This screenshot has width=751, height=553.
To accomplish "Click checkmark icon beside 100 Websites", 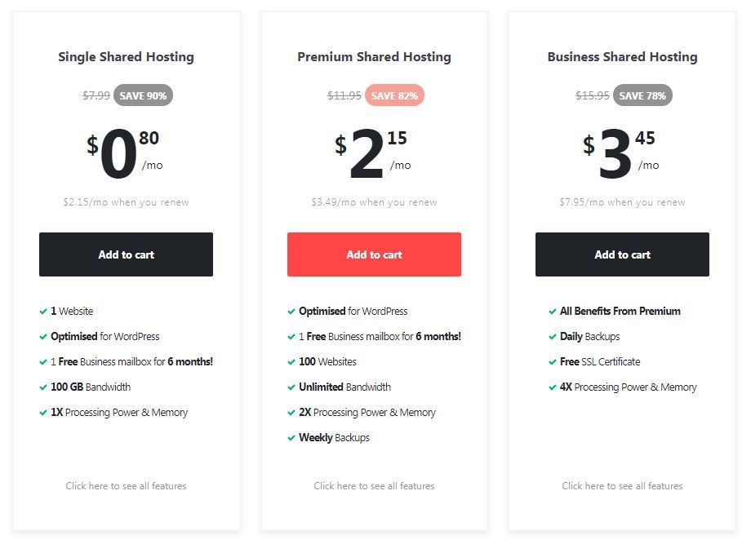I will click(291, 362).
